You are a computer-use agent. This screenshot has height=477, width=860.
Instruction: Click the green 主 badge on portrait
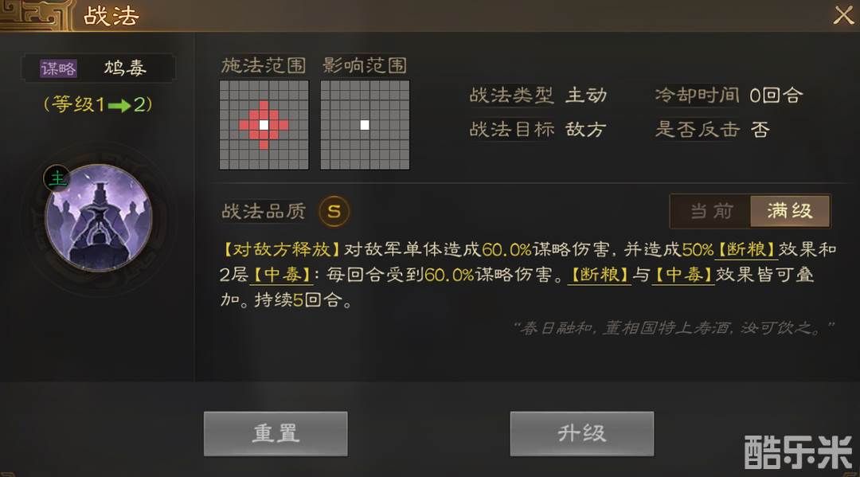(x=57, y=178)
